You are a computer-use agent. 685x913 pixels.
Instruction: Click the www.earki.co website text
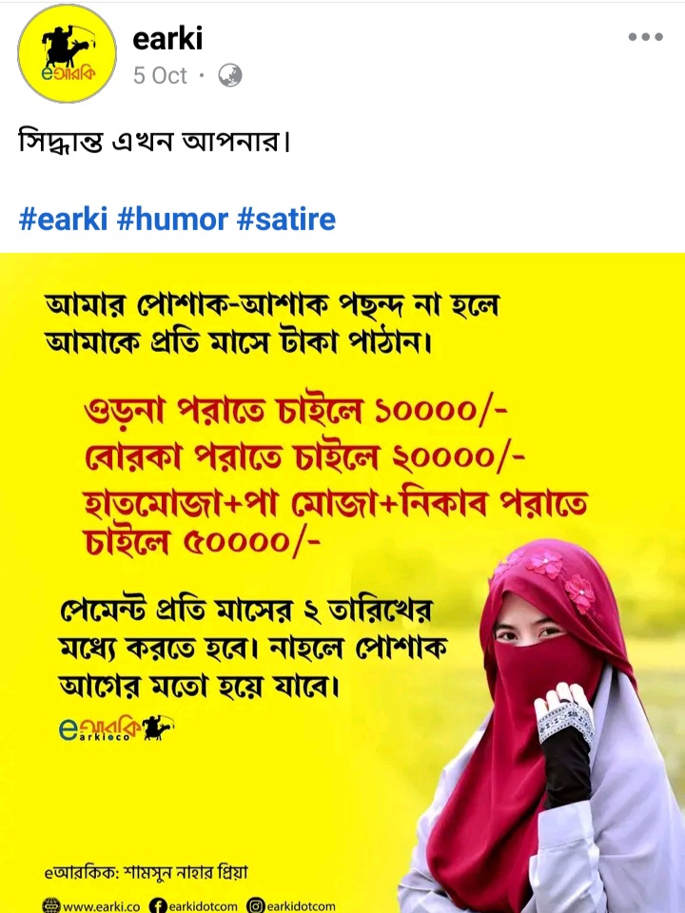pyautogui.click(x=102, y=906)
